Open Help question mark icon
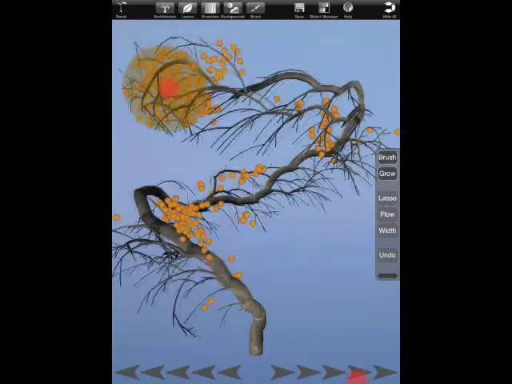 [x=348, y=10]
